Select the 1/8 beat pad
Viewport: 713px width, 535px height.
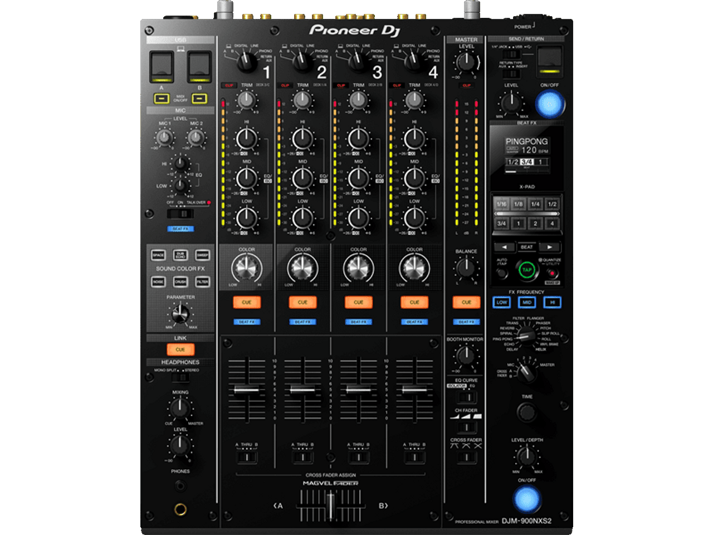coord(518,204)
